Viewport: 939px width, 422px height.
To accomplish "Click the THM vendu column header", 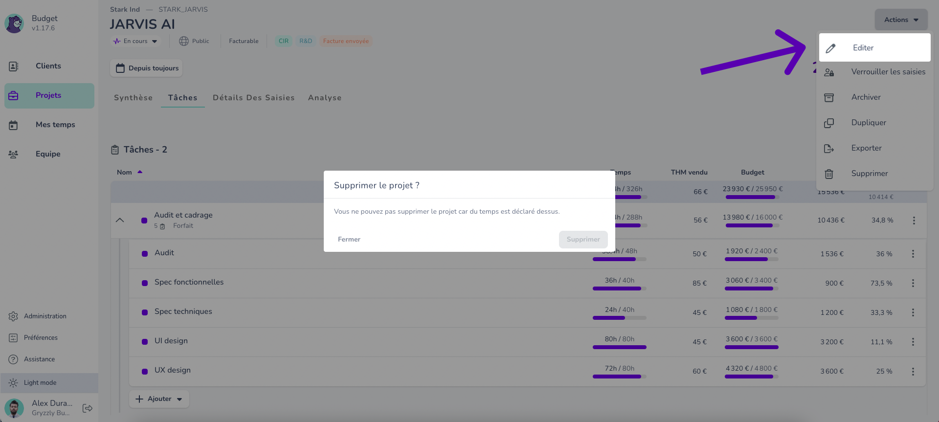I will (x=689, y=172).
